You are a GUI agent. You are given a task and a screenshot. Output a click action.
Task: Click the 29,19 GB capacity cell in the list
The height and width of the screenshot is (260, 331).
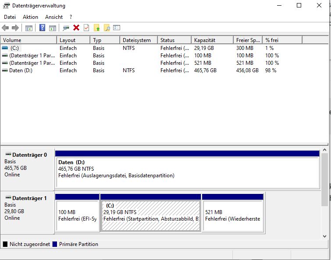(x=204, y=48)
